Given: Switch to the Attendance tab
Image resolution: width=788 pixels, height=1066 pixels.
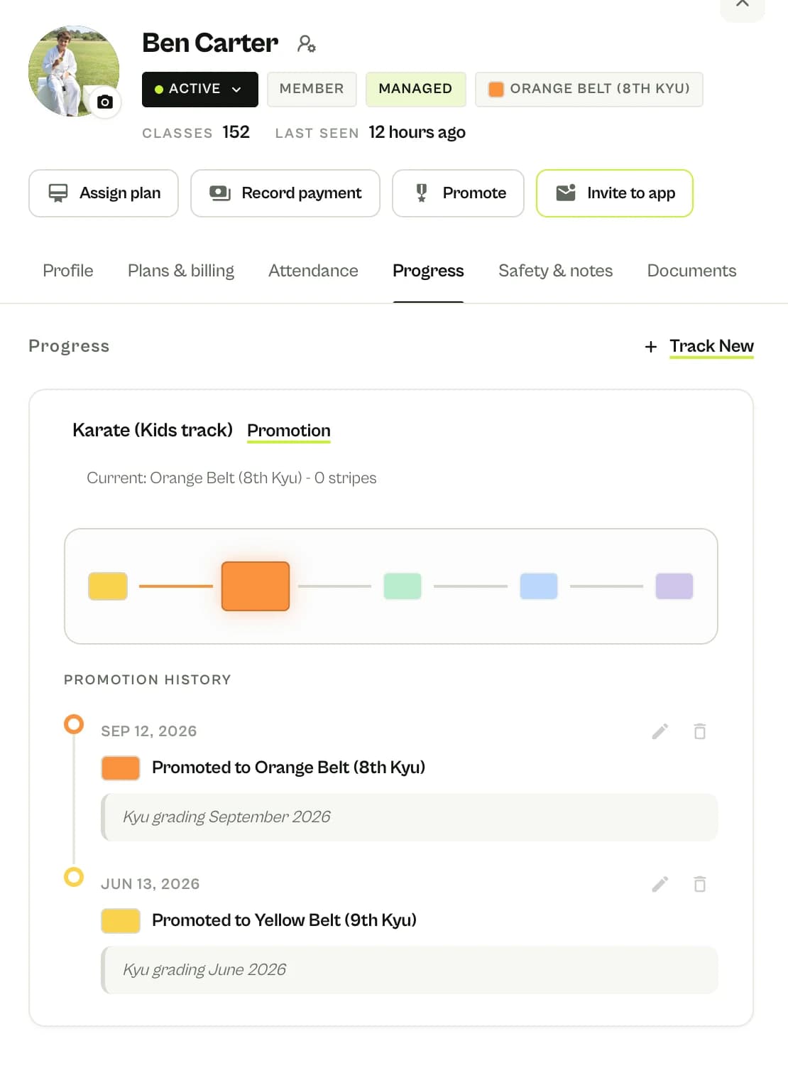Looking at the screenshot, I should click(x=313, y=271).
